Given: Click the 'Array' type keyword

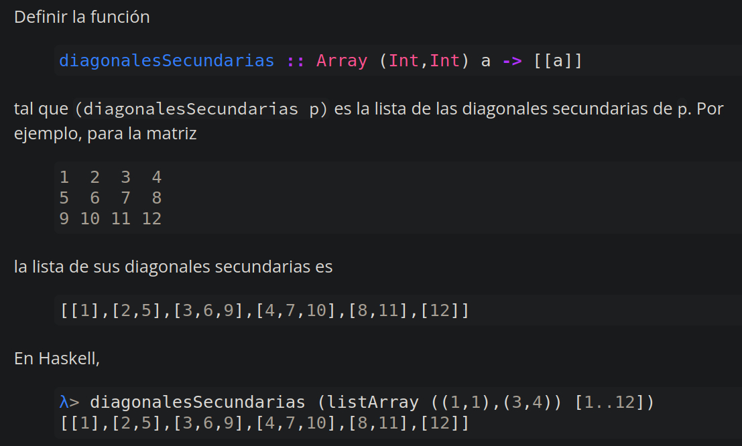Looking at the screenshot, I should [x=342, y=61].
